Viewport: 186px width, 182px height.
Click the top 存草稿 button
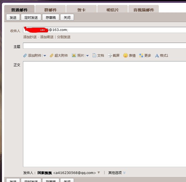51,17
